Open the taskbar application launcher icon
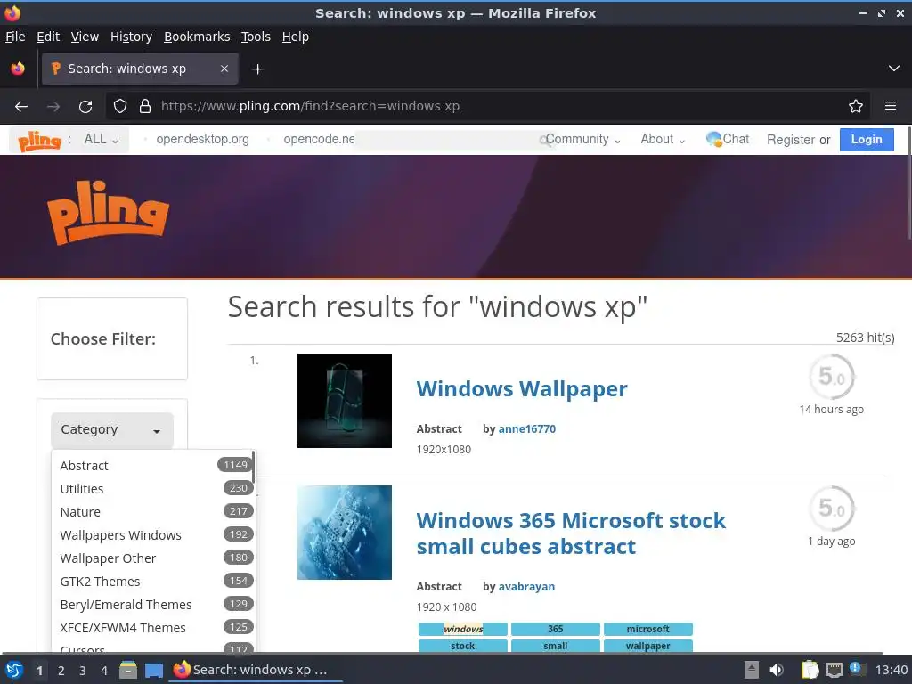 [x=13, y=670]
